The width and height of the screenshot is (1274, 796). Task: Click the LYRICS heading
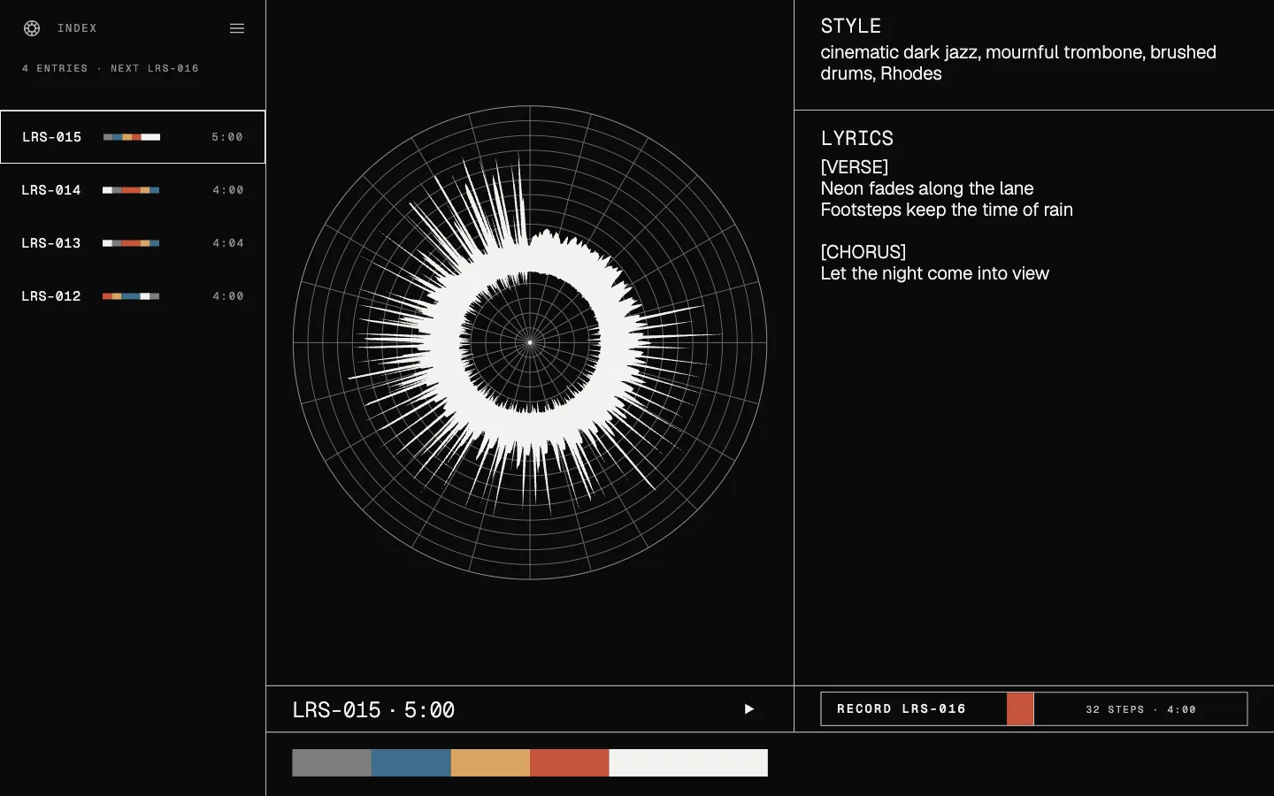(856, 138)
